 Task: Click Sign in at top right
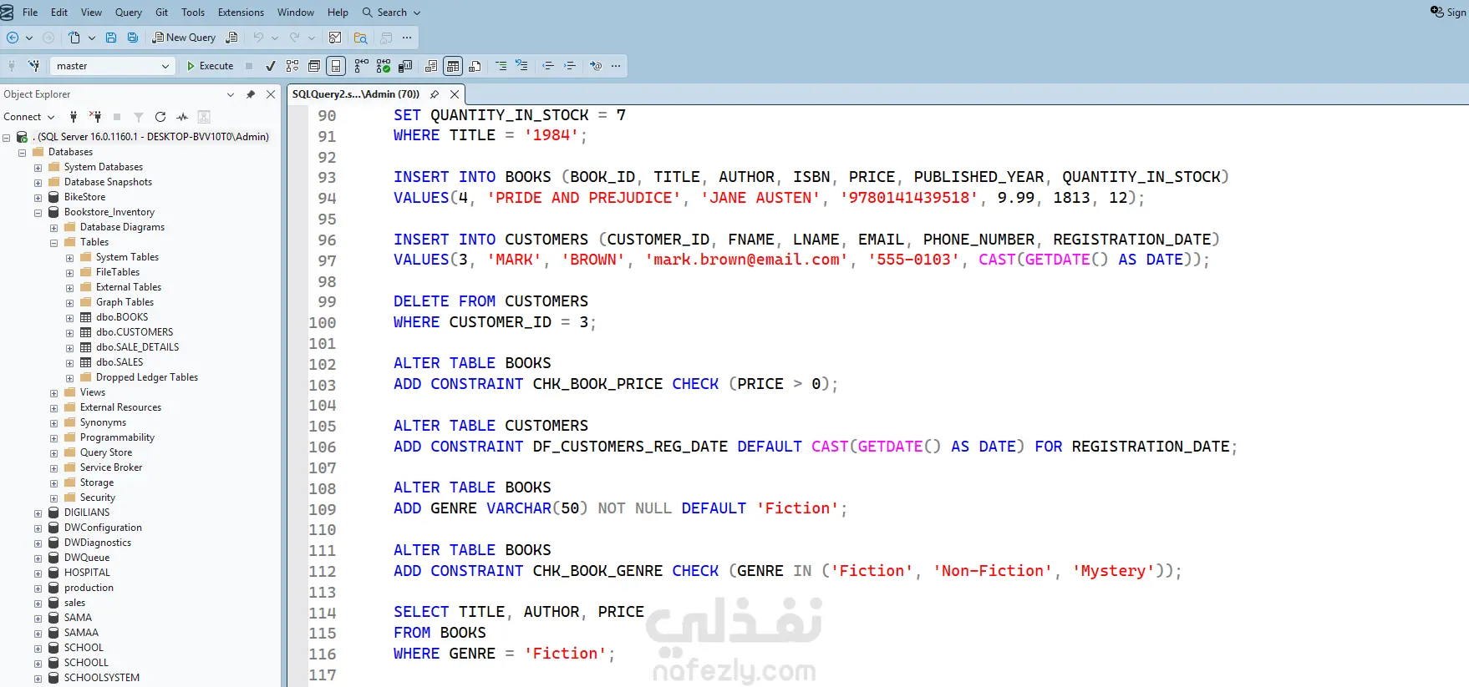1449,13
